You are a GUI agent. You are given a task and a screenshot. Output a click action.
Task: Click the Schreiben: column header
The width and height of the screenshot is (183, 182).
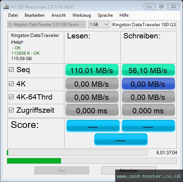(142, 36)
